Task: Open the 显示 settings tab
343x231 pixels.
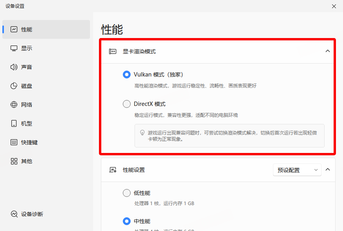Action: [27, 48]
